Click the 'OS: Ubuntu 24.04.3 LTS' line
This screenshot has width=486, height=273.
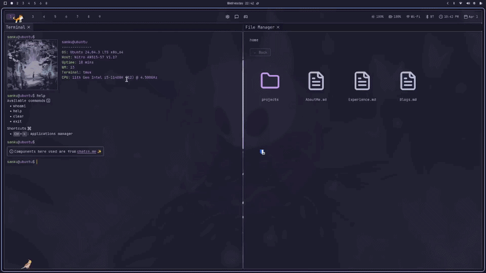point(92,52)
